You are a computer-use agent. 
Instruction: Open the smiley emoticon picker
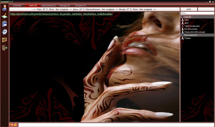(x=15, y=125)
